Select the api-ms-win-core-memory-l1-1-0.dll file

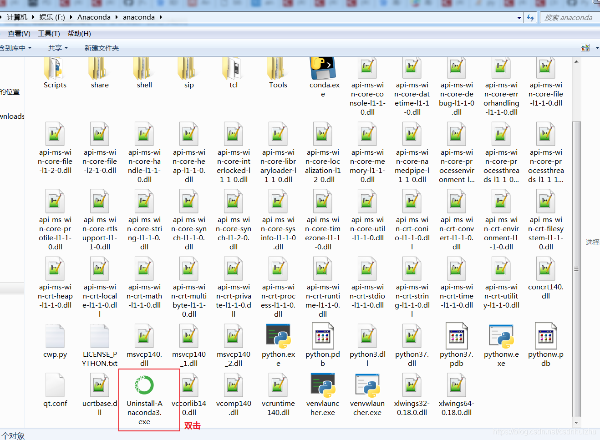(367, 153)
